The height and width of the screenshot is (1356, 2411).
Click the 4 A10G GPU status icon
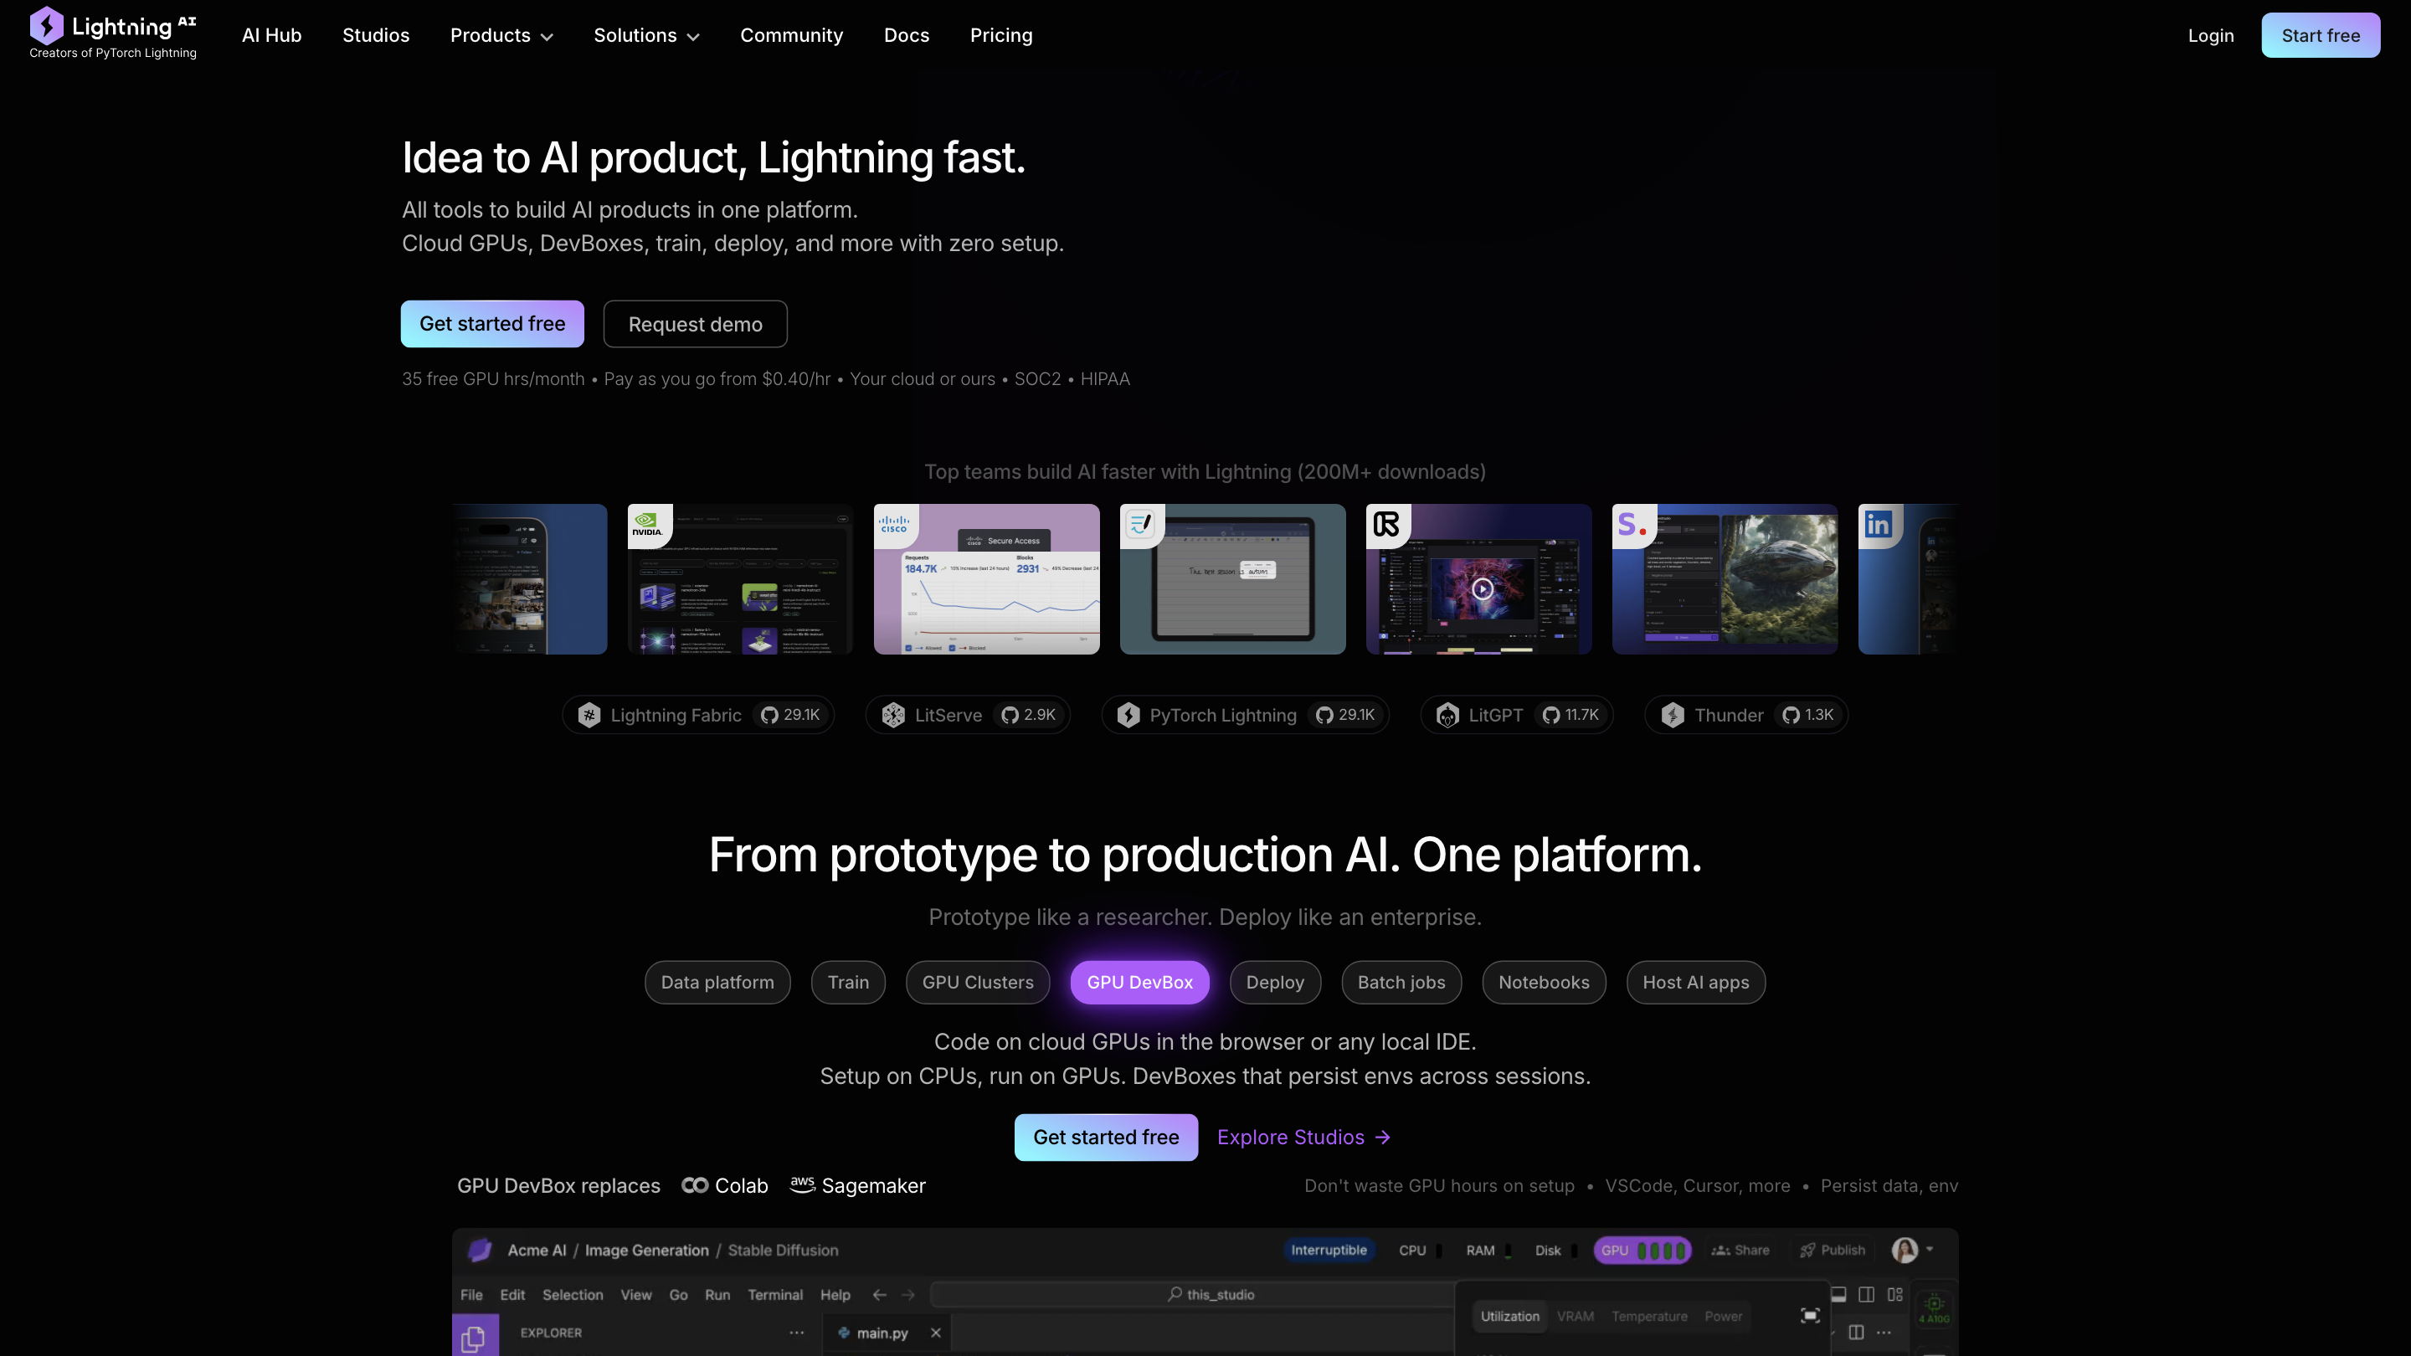pos(1935,1310)
